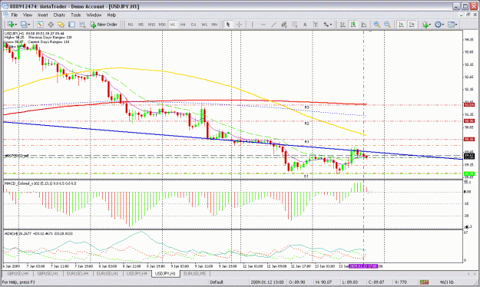The height and width of the screenshot is (287, 480).
Task: Open the Profiles toolbar icon
Action: pos(24,25)
